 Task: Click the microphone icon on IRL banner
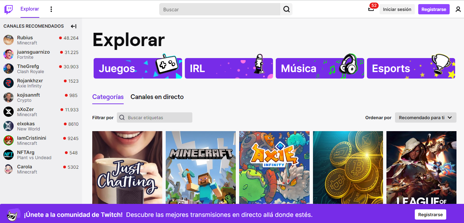[x=259, y=64]
